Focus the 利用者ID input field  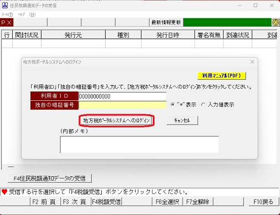[x=122, y=96]
